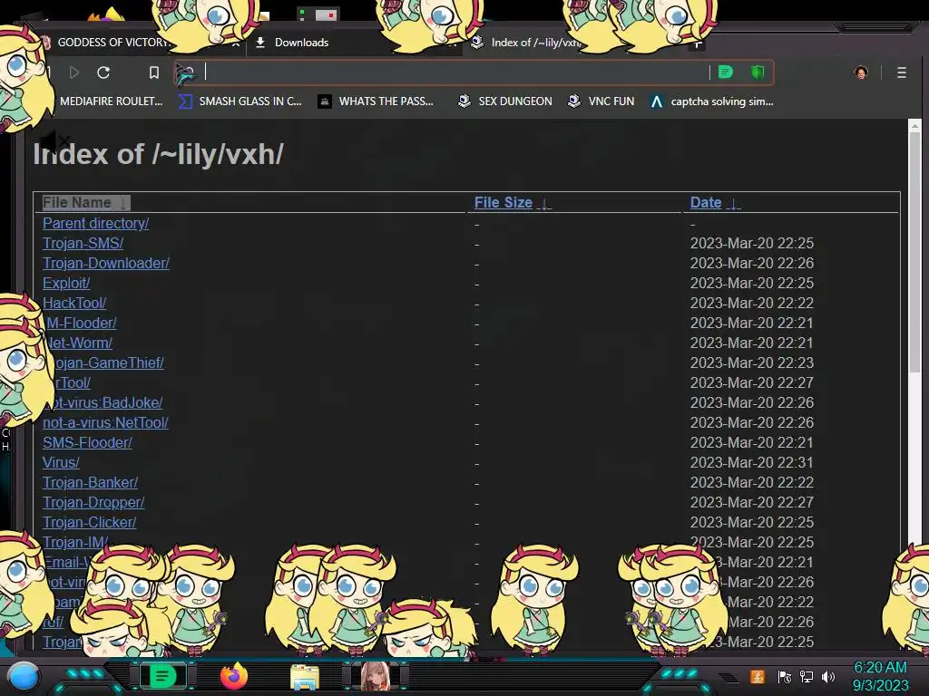929x696 pixels.
Task: Open the Trojan-Dropper/ folder link
Action: coord(93,502)
